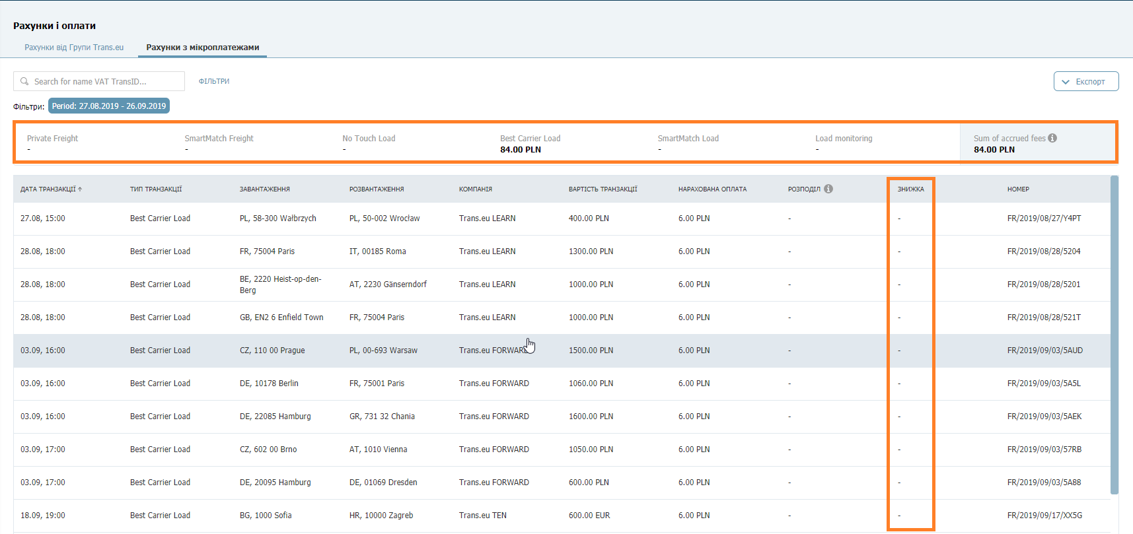Select Private Freight summary tile

point(52,143)
